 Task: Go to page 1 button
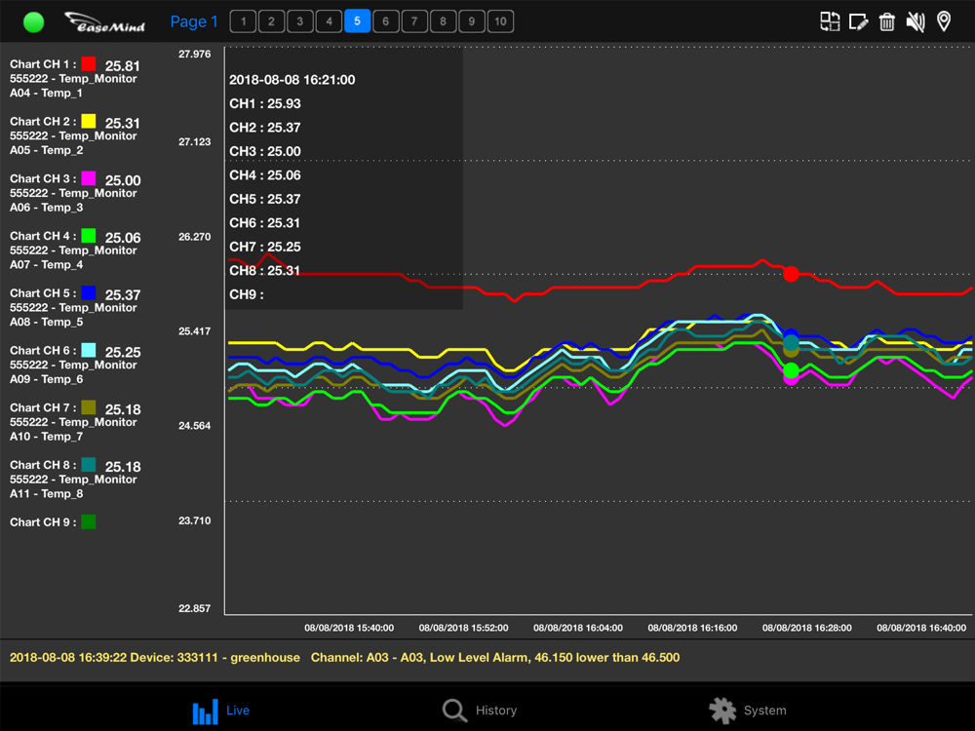coord(243,21)
